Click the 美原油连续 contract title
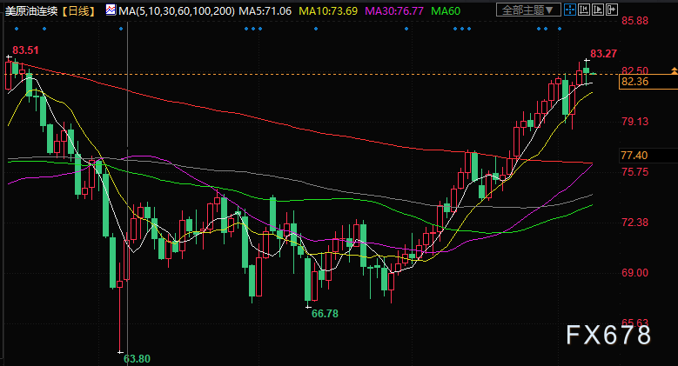The height and width of the screenshot is (366, 678). (x=31, y=10)
